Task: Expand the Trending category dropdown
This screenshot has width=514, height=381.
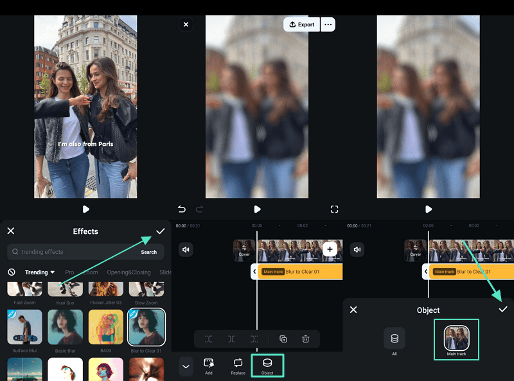Action: pos(40,272)
